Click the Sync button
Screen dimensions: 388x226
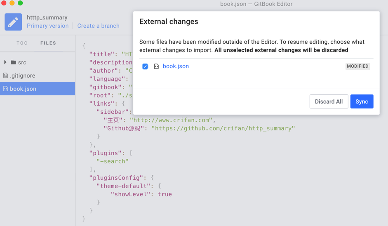pos(362,101)
